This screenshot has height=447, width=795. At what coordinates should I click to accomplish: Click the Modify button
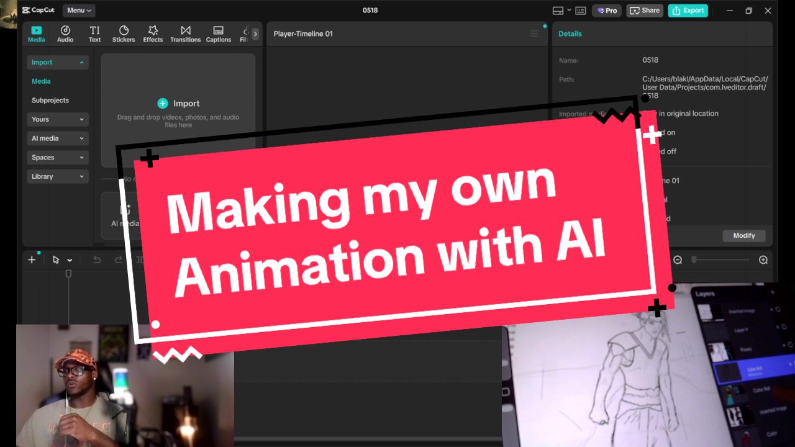click(x=744, y=236)
